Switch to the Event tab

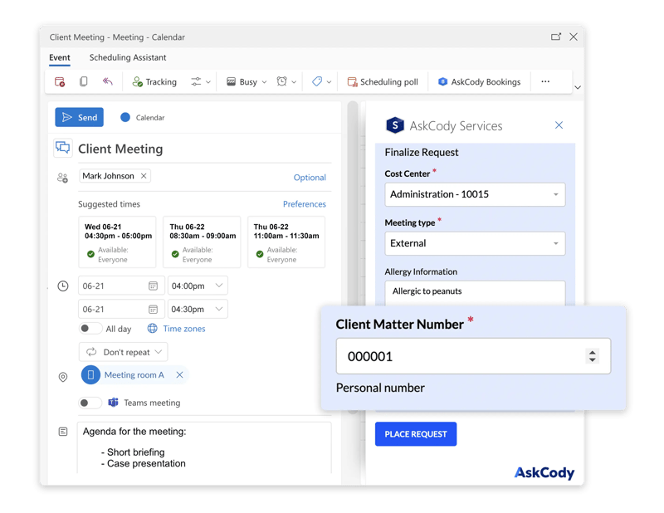tap(60, 57)
